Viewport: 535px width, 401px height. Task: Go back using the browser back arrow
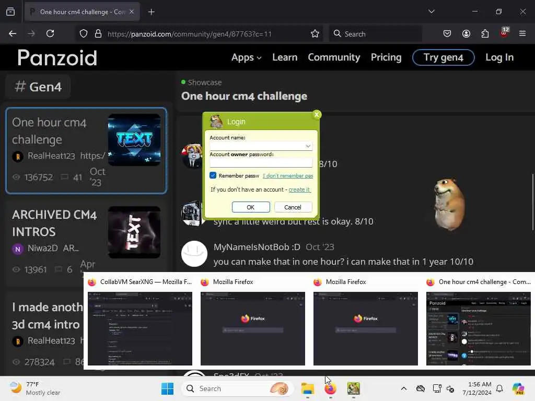[x=13, y=33]
